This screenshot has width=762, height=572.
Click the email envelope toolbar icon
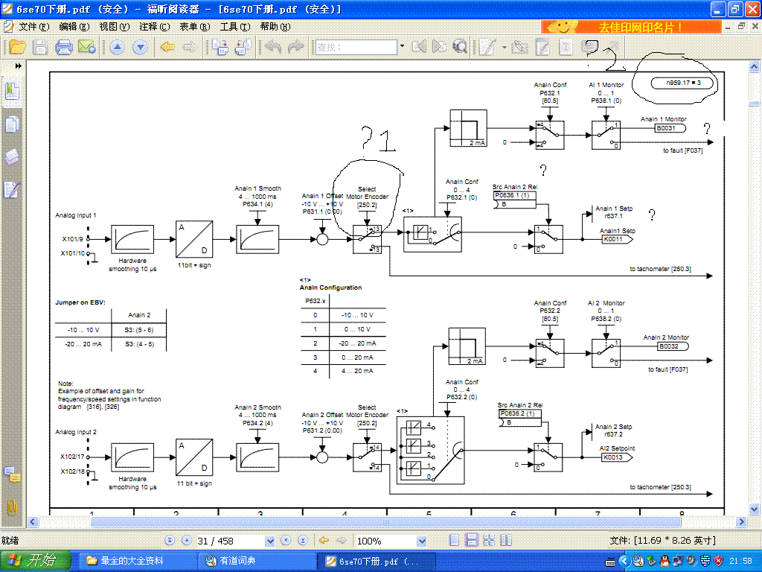pyautogui.click(x=86, y=47)
